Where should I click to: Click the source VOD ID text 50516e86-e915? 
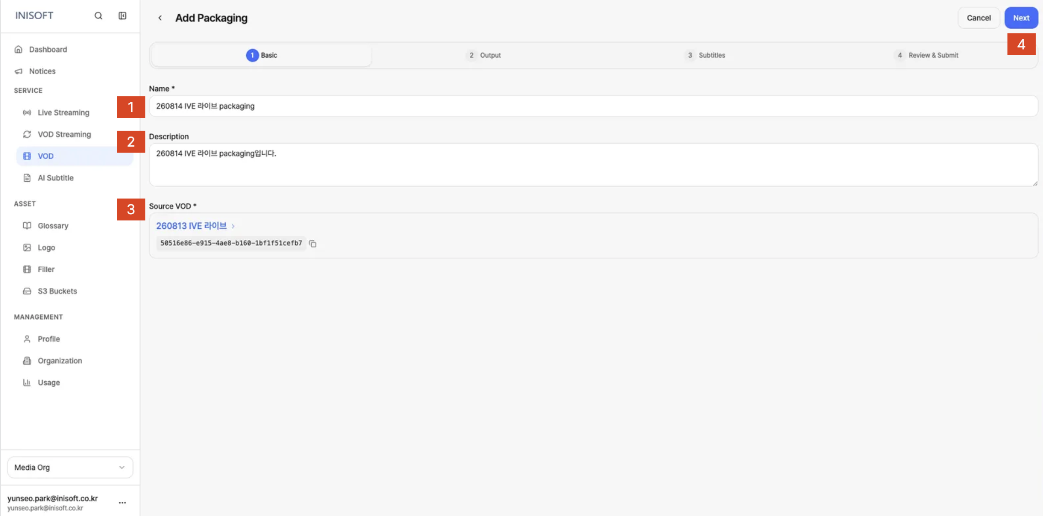231,243
